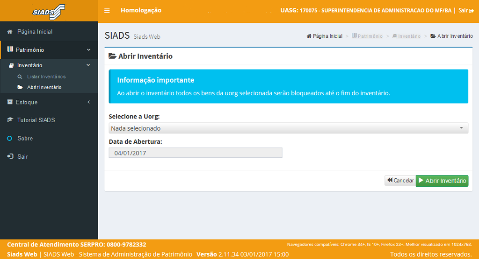
Task: Click the SIADS Siads Web page heading
Action: click(x=132, y=35)
